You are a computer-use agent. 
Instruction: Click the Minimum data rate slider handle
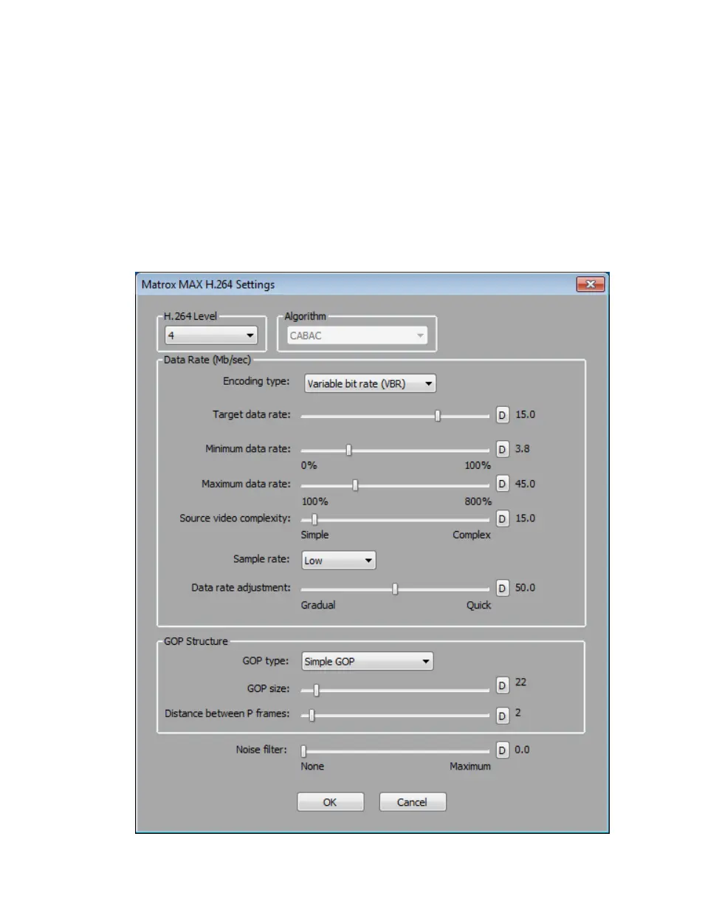(349, 450)
